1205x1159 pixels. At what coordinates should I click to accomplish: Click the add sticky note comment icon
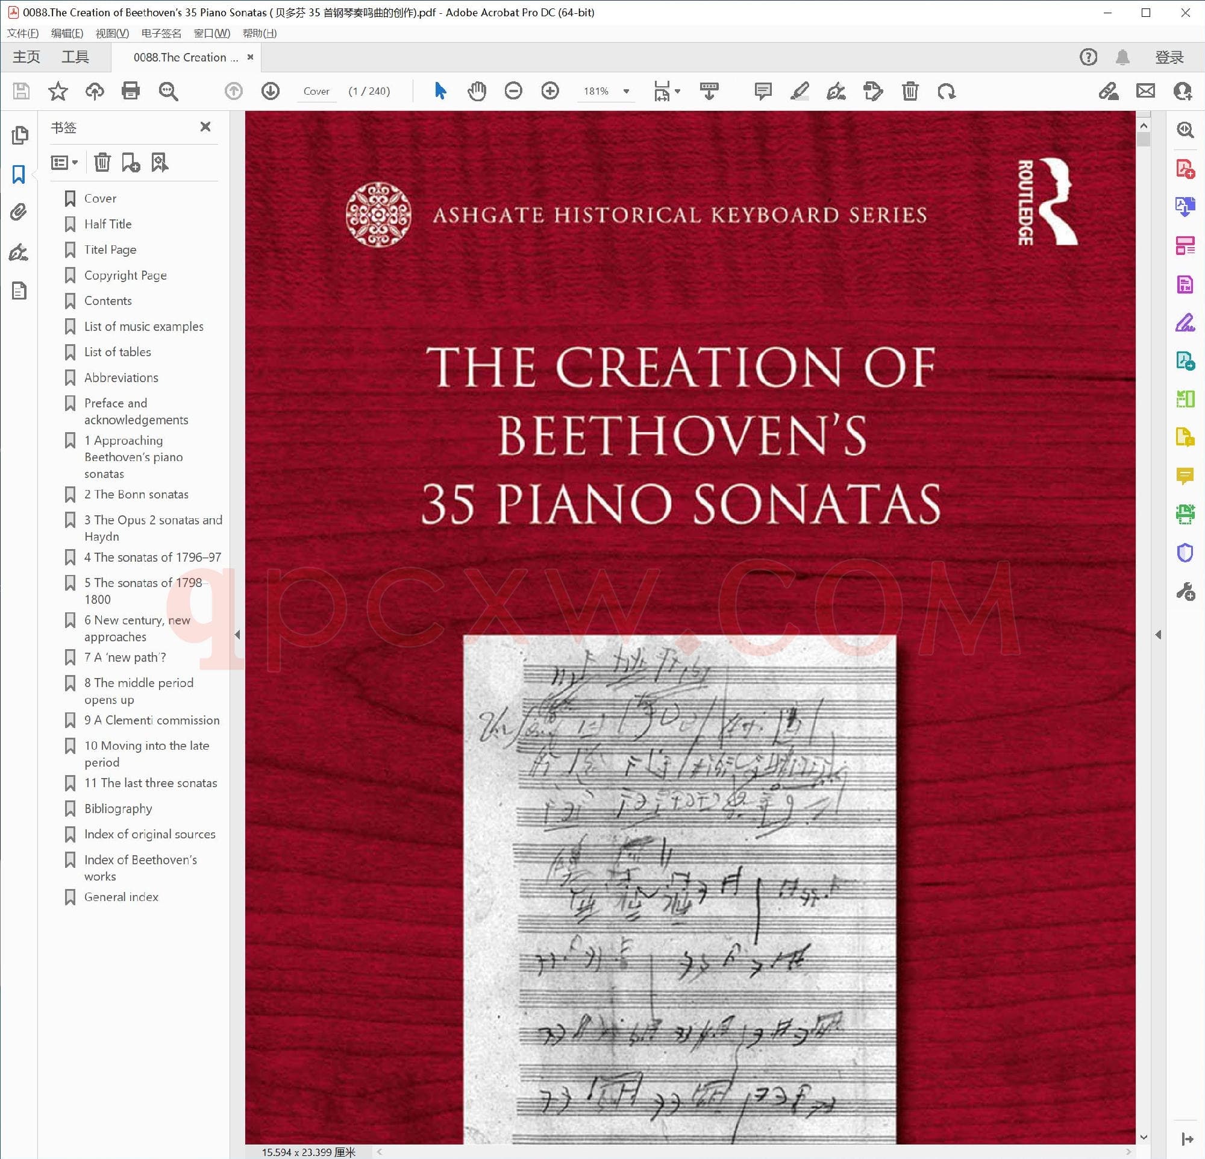click(x=762, y=92)
